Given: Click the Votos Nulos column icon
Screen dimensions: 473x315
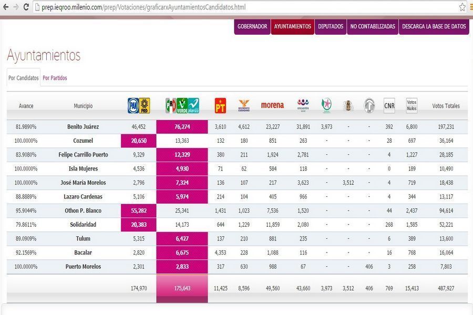Looking at the screenshot, I should point(412,106).
